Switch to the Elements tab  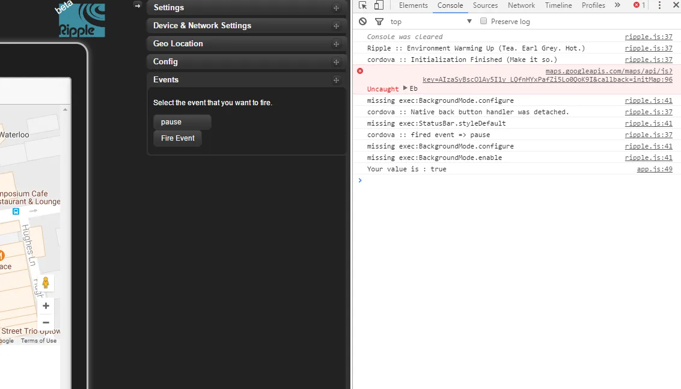pyautogui.click(x=413, y=5)
